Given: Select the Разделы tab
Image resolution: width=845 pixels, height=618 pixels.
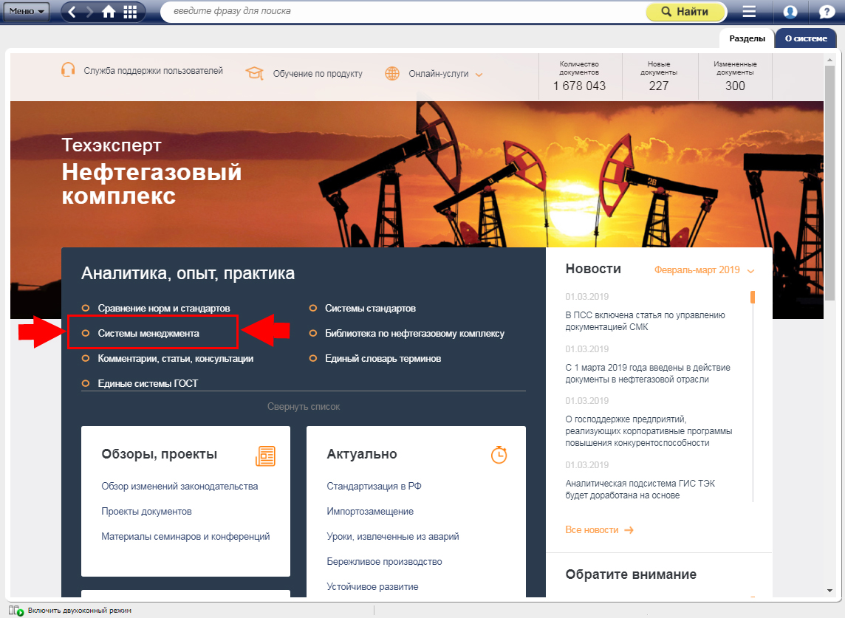Looking at the screenshot, I should coord(747,38).
